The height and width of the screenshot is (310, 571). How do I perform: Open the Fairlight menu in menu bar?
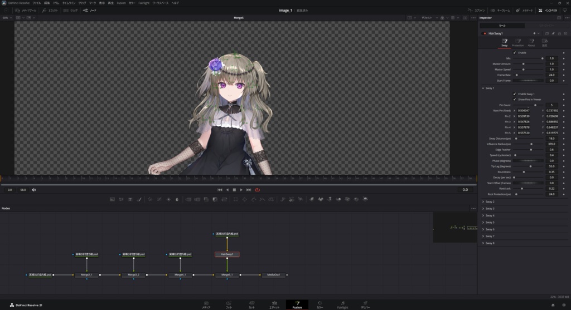tap(144, 3)
